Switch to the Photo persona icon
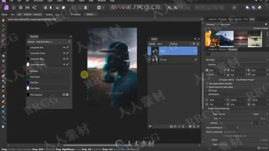The width and height of the screenshot is (269, 151). (6, 8)
